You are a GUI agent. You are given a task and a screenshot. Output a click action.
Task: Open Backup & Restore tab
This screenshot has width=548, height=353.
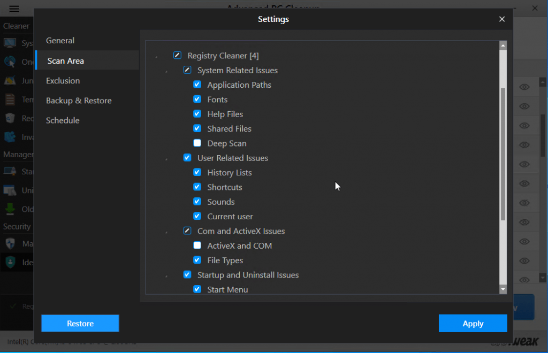pos(87,101)
